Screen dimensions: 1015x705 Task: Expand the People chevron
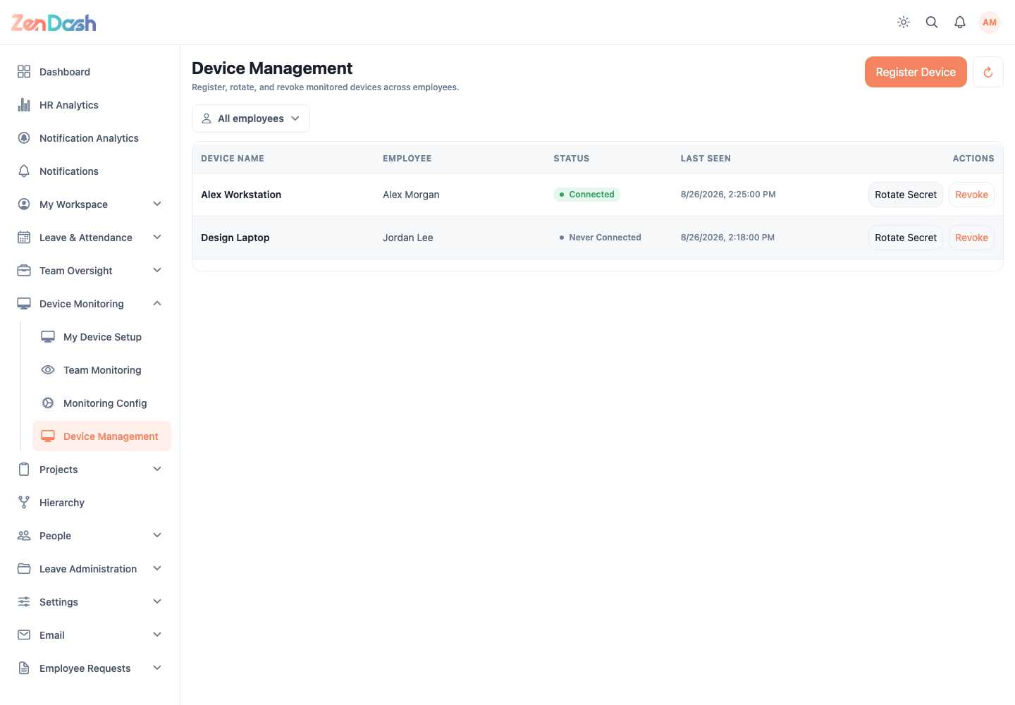157,535
